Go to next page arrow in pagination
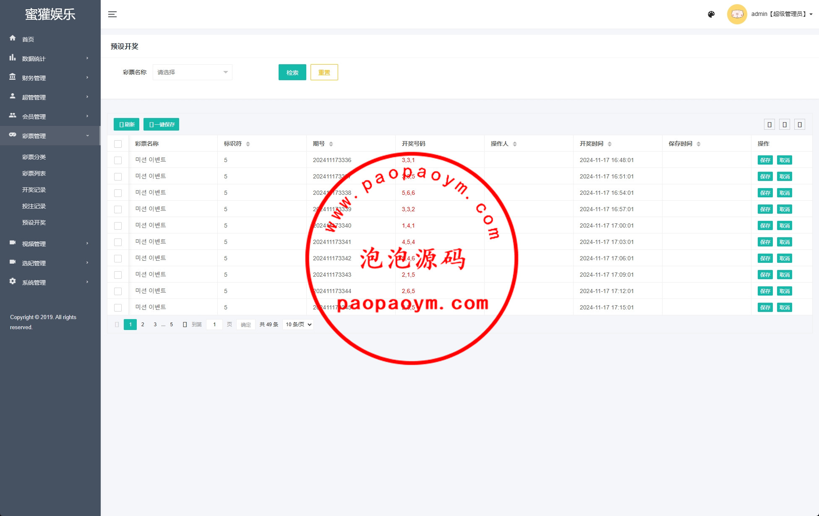 pyautogui.click(x=185, y=325)
